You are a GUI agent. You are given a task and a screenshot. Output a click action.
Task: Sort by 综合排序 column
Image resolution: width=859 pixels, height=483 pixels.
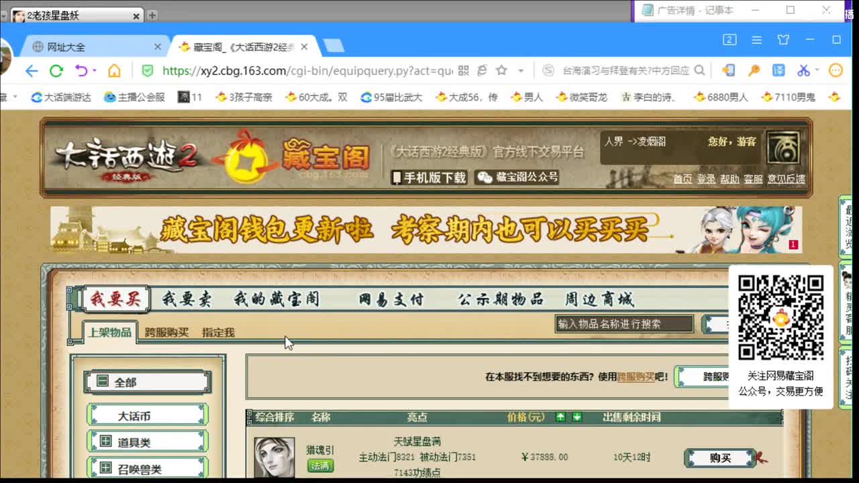pyautogui.click(x=274, y=417)
